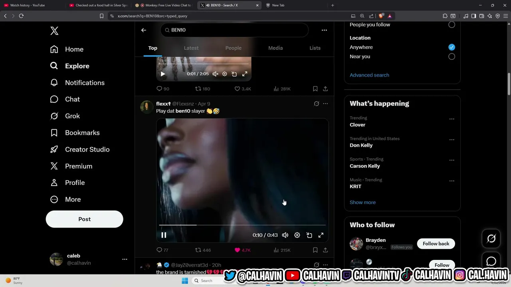Expand upper 2:05 video to fullscreen
The image size is (511, 287).
(245, 74)
